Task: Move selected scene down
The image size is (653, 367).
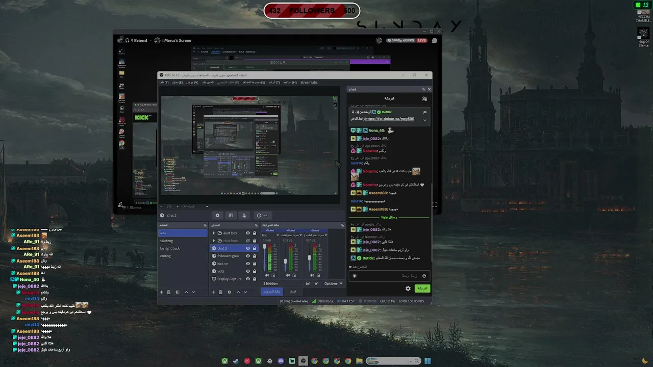Action: click(193, 292)
